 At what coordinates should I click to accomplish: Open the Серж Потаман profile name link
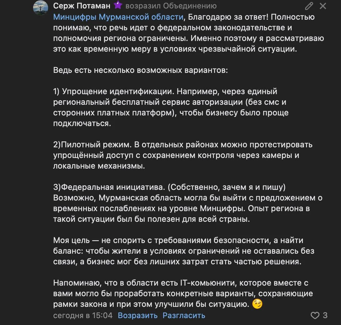[82, 6]
